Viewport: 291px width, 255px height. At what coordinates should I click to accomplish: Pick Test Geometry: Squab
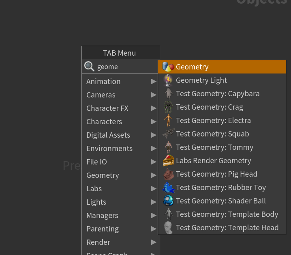[x=222, y=134]
